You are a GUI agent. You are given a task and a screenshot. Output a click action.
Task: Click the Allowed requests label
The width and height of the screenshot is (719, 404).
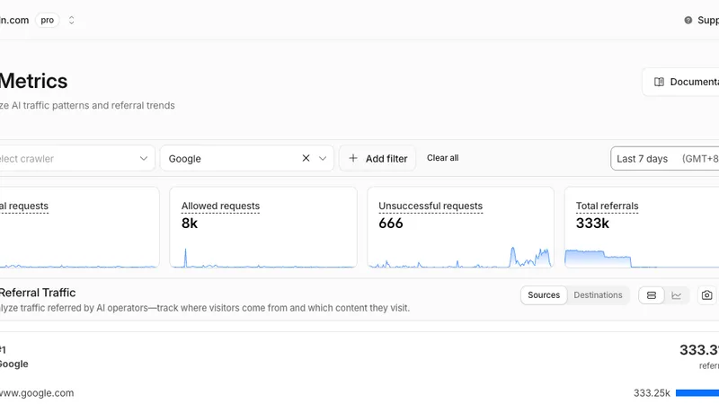[x=220, y=206]
